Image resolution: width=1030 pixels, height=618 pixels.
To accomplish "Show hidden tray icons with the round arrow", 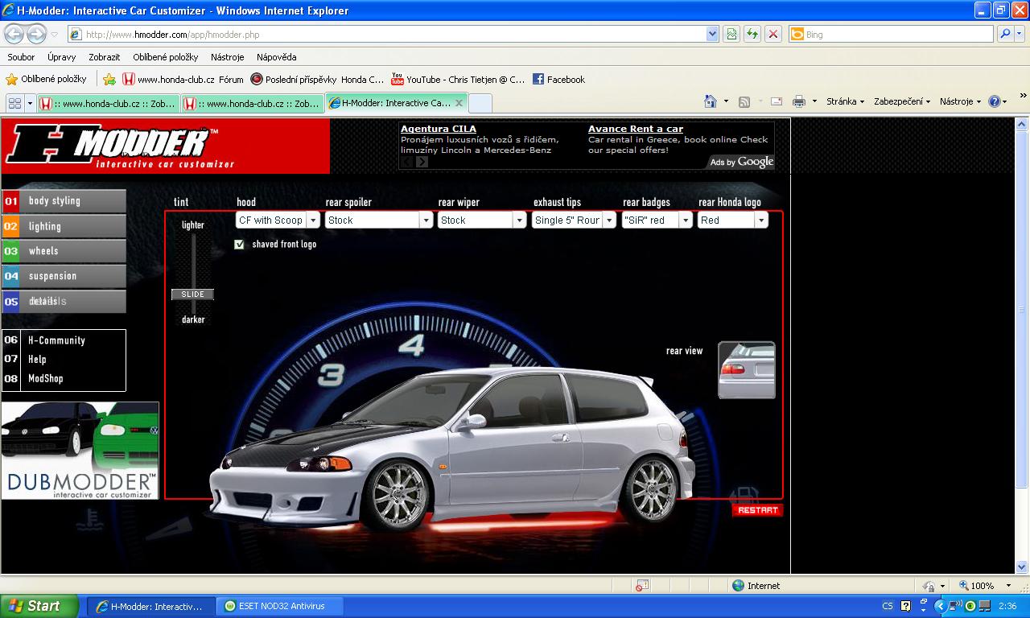I will (939, 606).
